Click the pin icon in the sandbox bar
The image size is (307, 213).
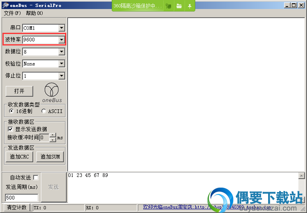[x=190, y=6]
